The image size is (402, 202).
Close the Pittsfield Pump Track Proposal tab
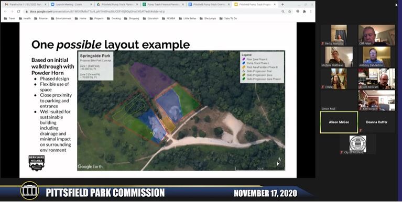[x=275, y=5]
